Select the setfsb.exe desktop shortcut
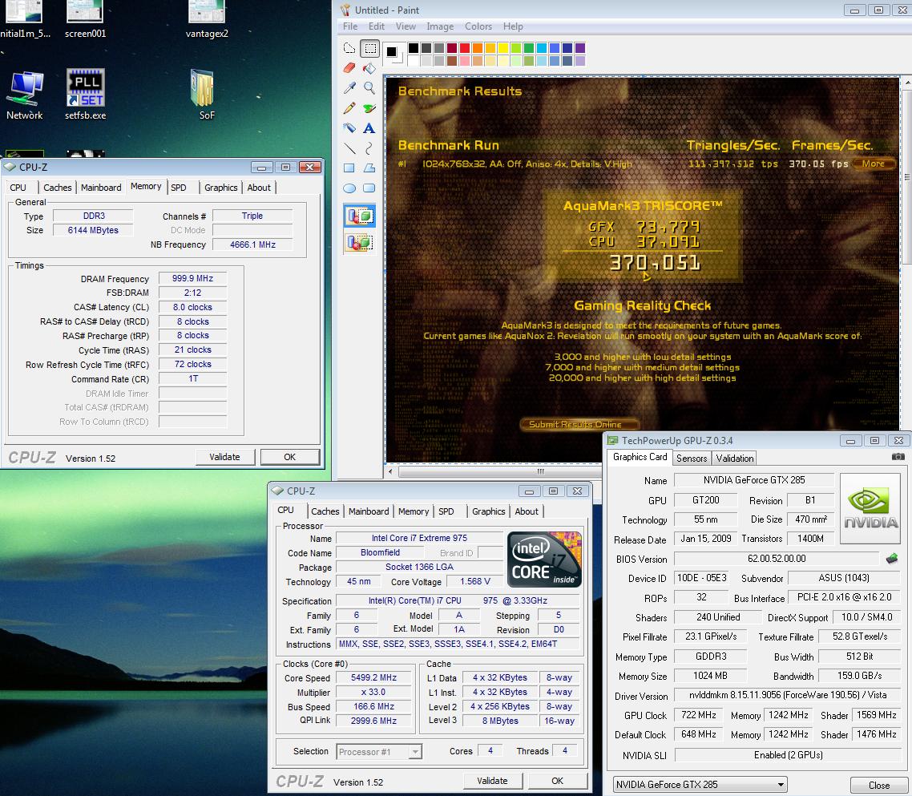 click(x=86, y=95)
